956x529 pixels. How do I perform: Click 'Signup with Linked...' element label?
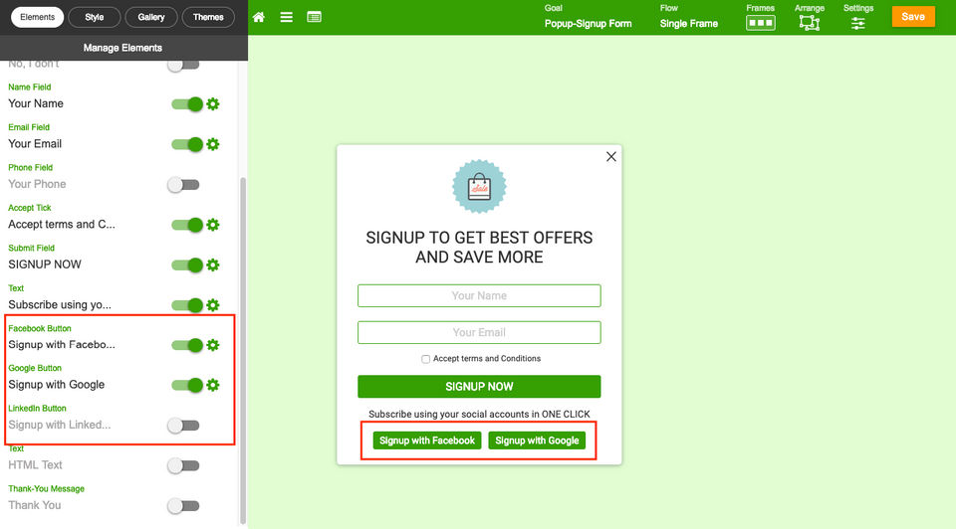[59, 425]
